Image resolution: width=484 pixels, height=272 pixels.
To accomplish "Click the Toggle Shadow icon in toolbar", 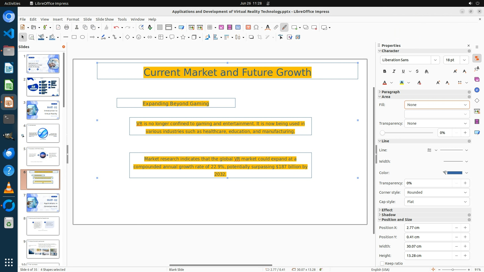I will [x=251, y=37].
